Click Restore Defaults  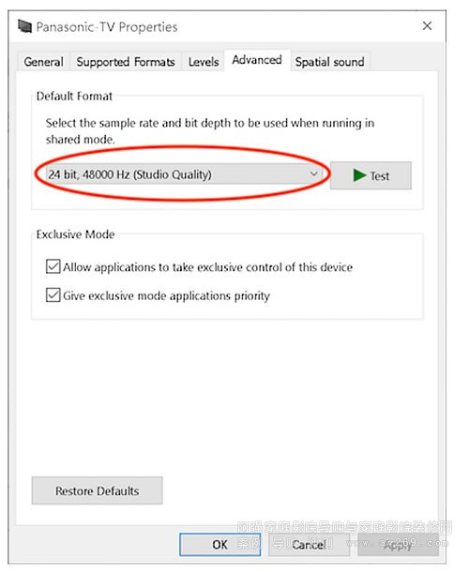[98, 490]
